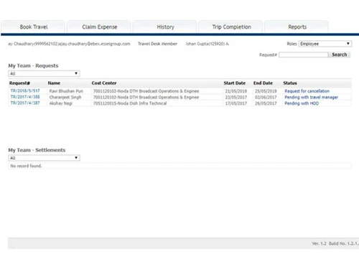This screenshot has width=359, height=269.
Task: Click start date 23/05/2017
Action: (x=236, y=98)
